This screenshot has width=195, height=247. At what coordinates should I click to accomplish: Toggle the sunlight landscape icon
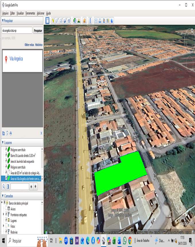pyautogui.click(x=79, y=21)
